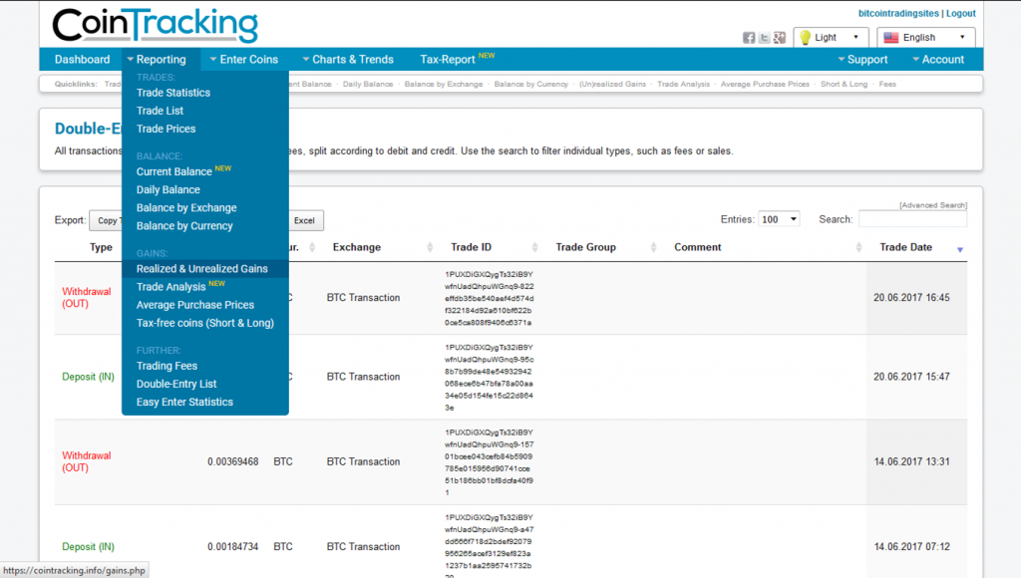The image size is (1021, 578).
Task: Sort the Comment column arrows
Action: pos(858,247)
